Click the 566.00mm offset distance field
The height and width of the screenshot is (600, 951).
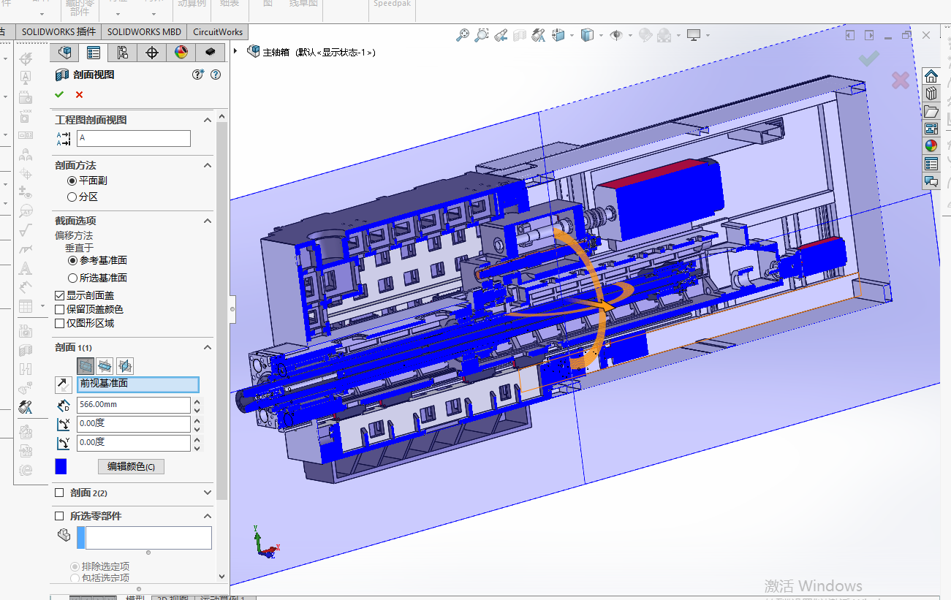point(133,405)
